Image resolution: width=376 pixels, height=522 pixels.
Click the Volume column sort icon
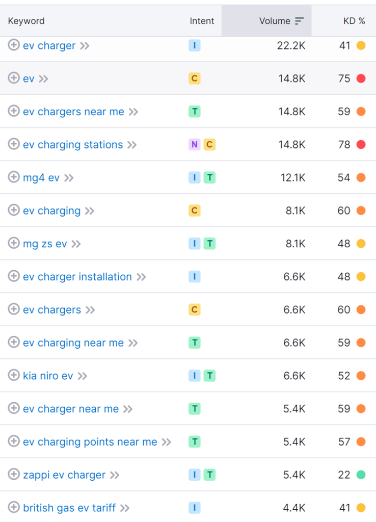click(299, 21)
